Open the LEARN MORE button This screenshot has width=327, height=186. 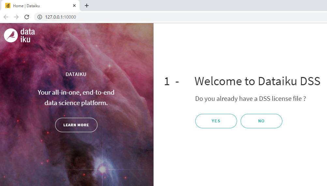(76, 125)
